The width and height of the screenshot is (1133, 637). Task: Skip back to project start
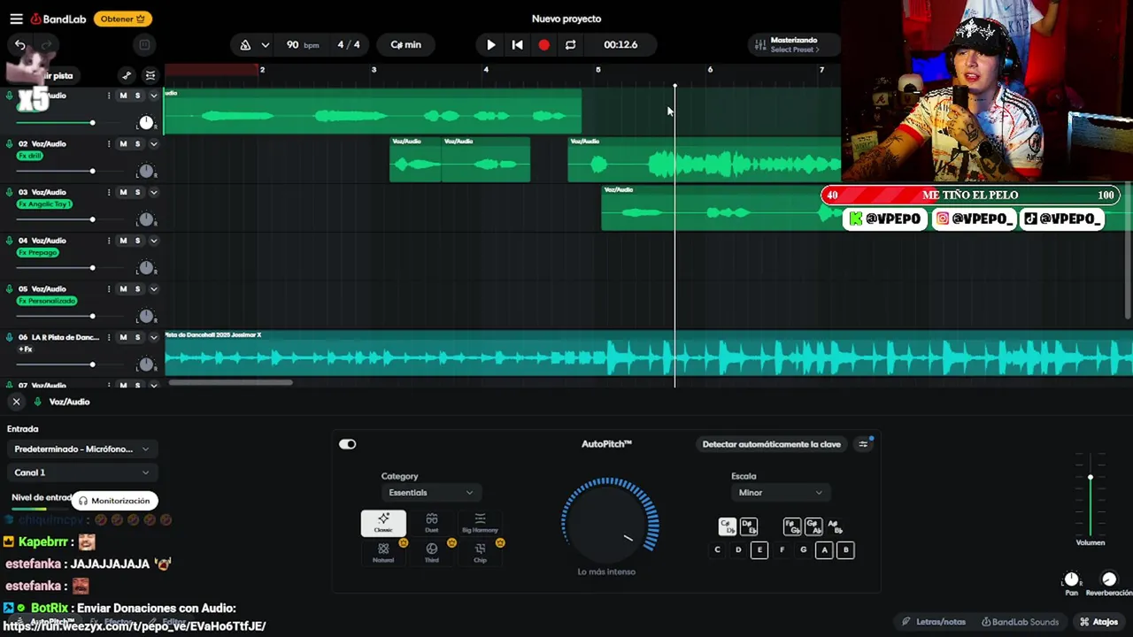(x=517, y=44)
